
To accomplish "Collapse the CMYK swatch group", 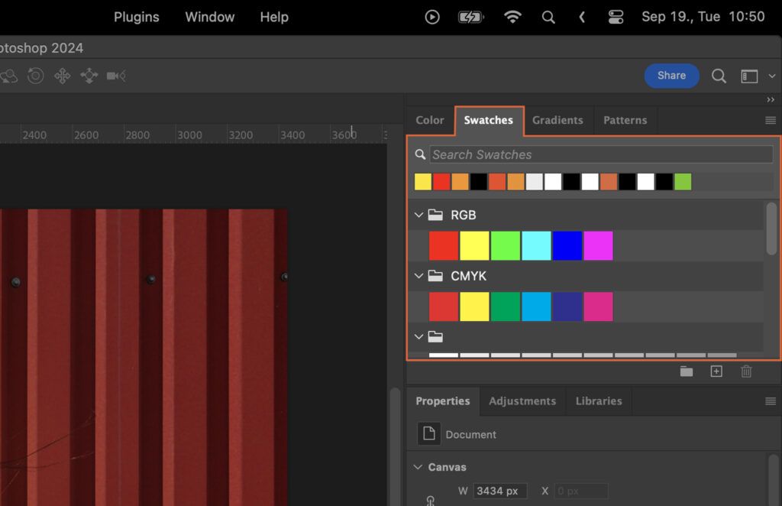I will point(418,276).
